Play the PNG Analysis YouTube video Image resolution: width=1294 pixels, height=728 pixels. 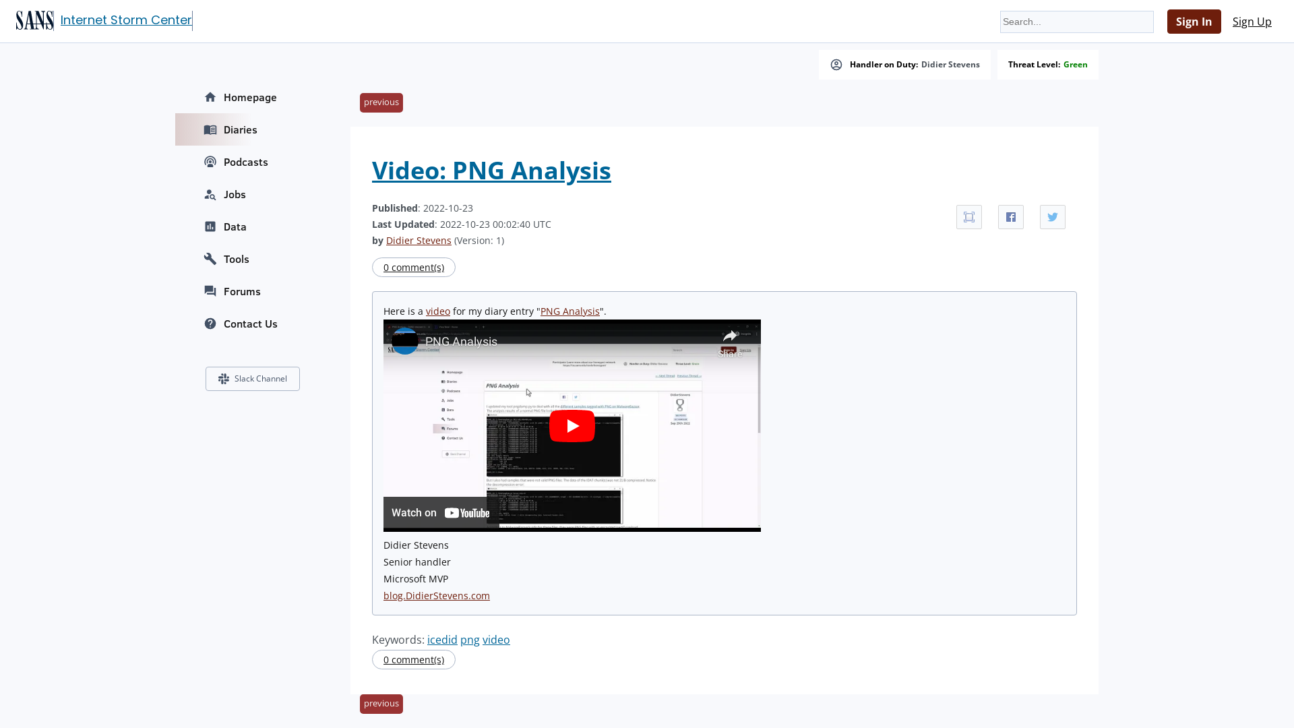click(x=572, y=425)
